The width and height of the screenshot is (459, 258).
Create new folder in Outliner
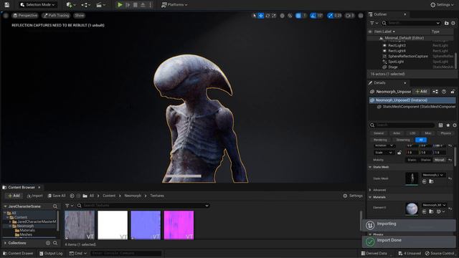tap(446, 23)
